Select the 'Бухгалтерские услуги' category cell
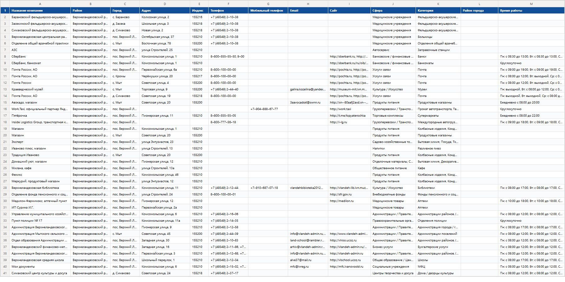 click(438, 247)
